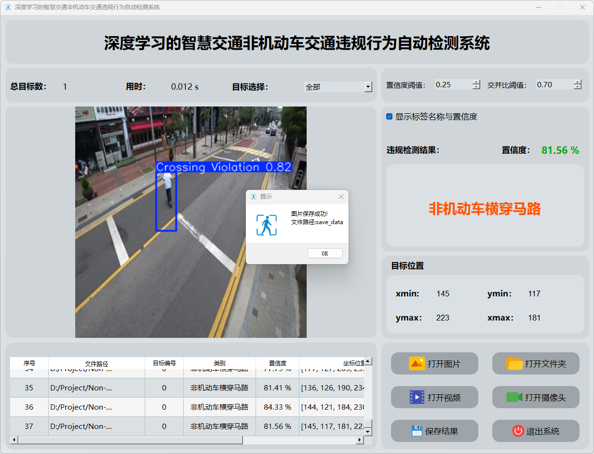Click the pedestrian detection icon in dialog
Image resolution: width=594 pixels, height=454 pixels.
pyautogui.click(x=267, y=225)
